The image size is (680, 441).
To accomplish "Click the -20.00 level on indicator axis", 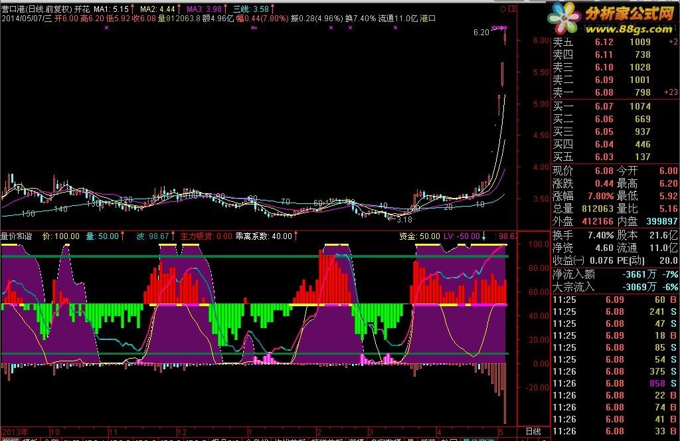I will (537, 388).
